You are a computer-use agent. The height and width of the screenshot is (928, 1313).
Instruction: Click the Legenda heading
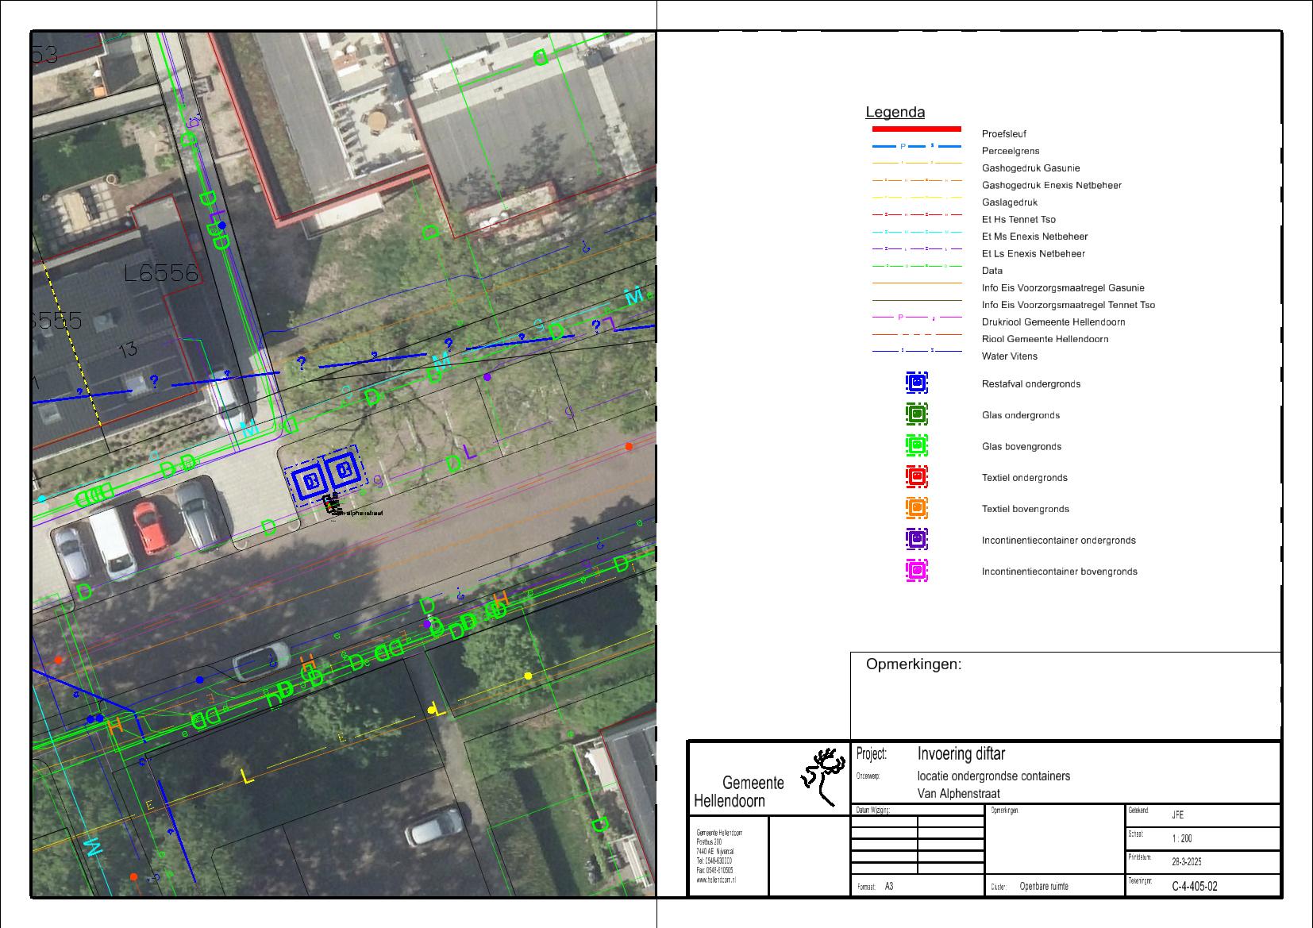pyautogui.click(x=895, y=113)
